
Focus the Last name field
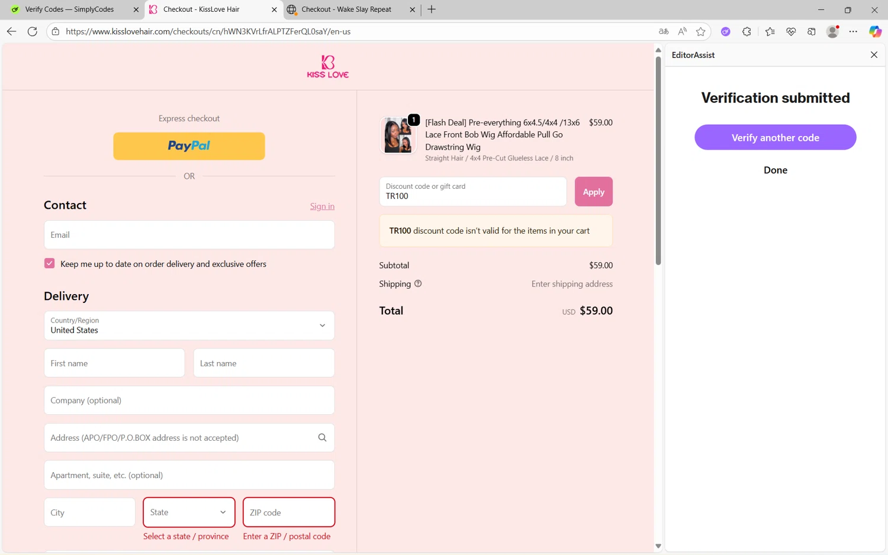click(264, 363)
